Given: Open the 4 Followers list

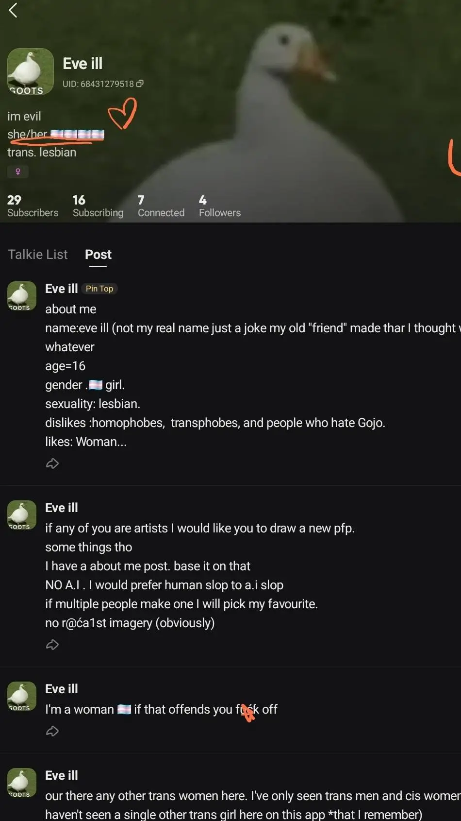Looking at the screenshot, I should coord(220,206).
